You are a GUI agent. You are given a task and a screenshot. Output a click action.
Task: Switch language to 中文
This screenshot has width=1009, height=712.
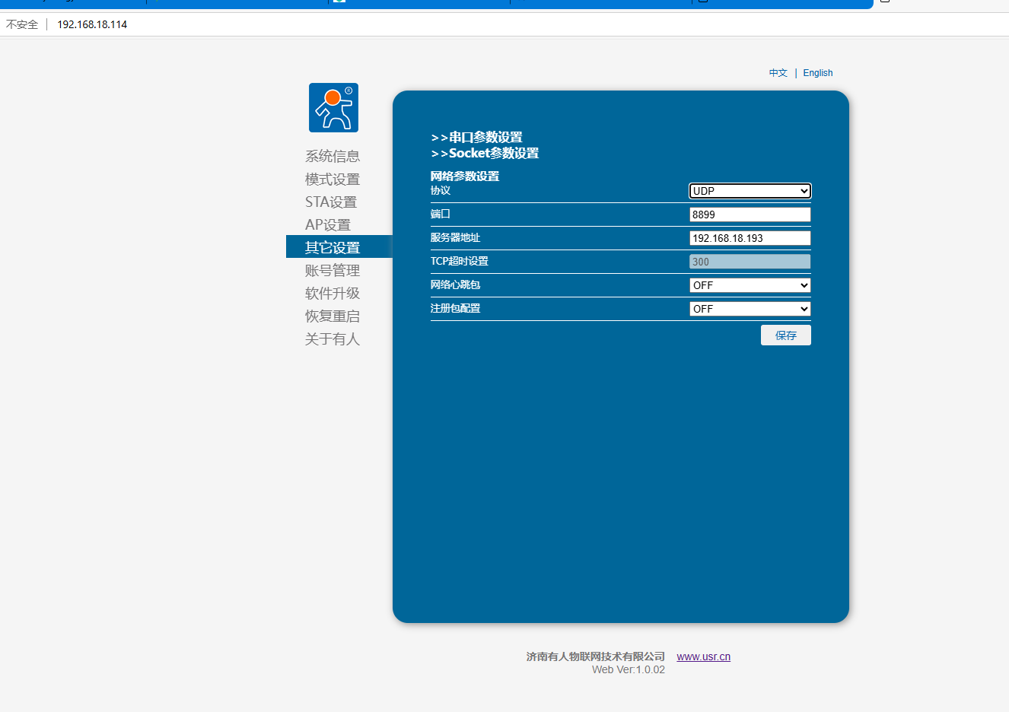coord(778,73)
